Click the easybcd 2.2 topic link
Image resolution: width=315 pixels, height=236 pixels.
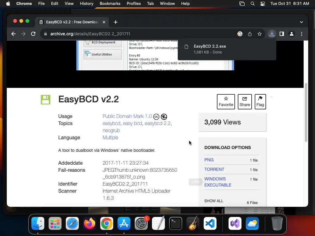(157, 124)
